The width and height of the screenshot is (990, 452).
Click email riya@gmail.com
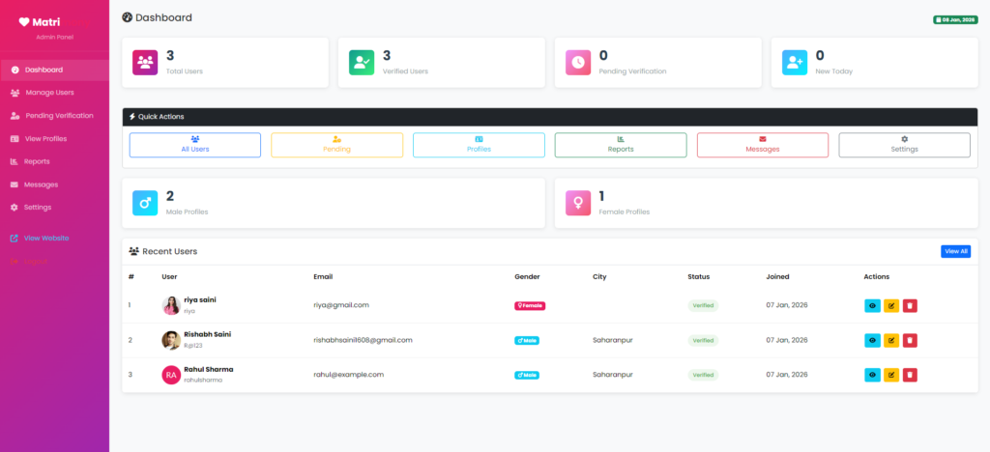click(x=341, y=305)
